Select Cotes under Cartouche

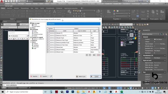coord(35,31)
